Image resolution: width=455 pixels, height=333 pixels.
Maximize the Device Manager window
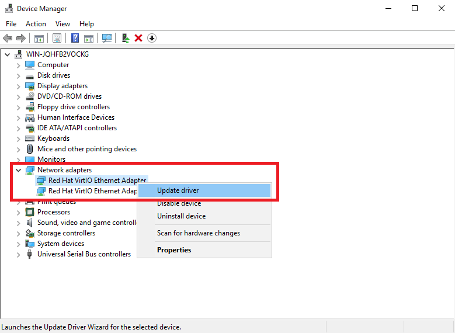tap(415, 8)
